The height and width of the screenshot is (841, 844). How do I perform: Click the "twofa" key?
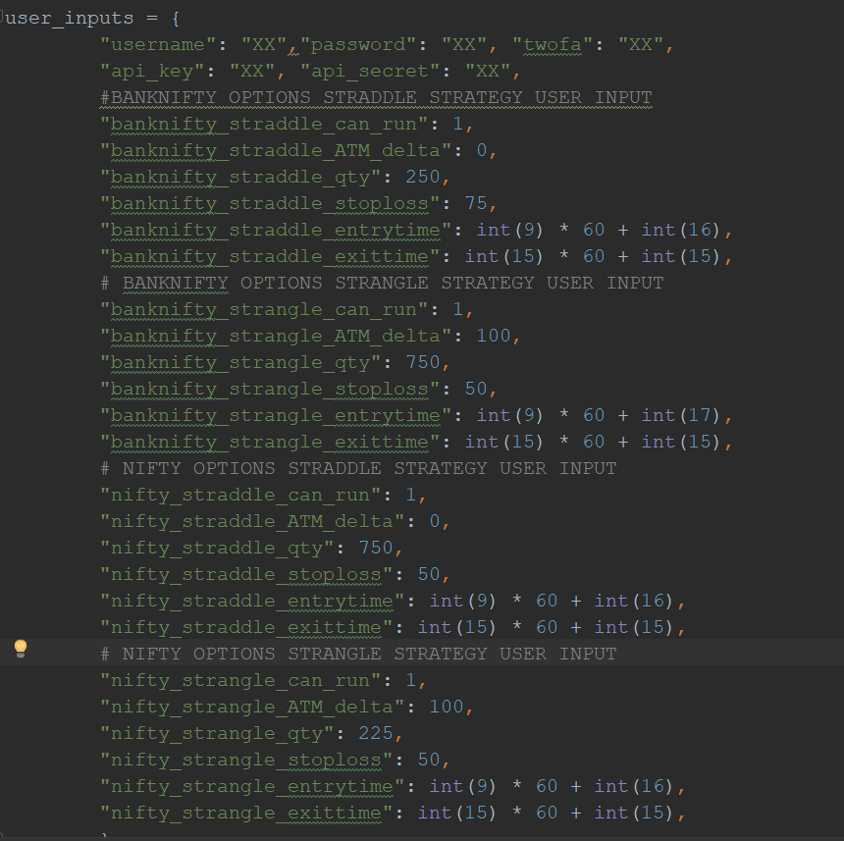[x=553, y=44]
